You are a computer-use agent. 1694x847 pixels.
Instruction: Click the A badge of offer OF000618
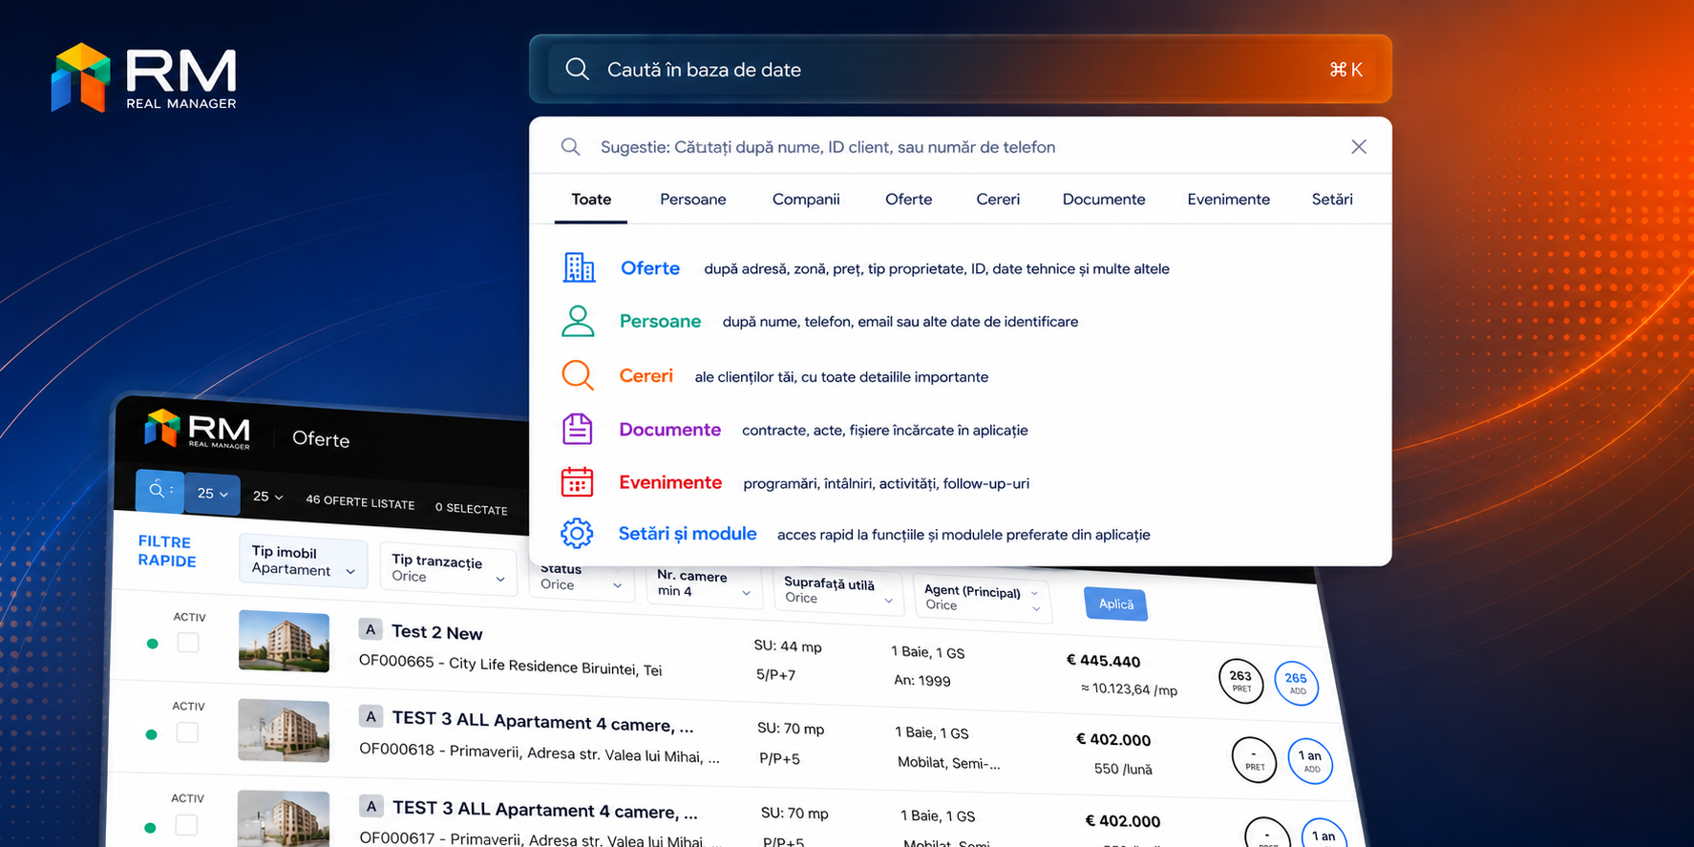[371, 716]
